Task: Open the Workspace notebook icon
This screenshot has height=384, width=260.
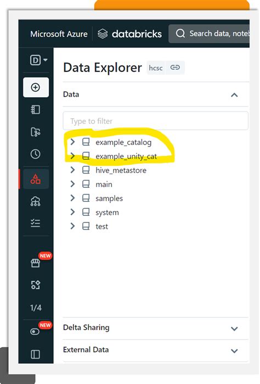Action: pyautogui.click(x=36, y=109)
